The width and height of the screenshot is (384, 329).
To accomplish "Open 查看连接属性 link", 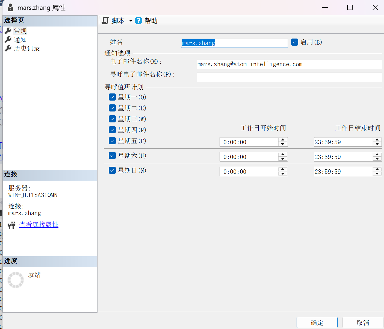I will pos(39,225).
